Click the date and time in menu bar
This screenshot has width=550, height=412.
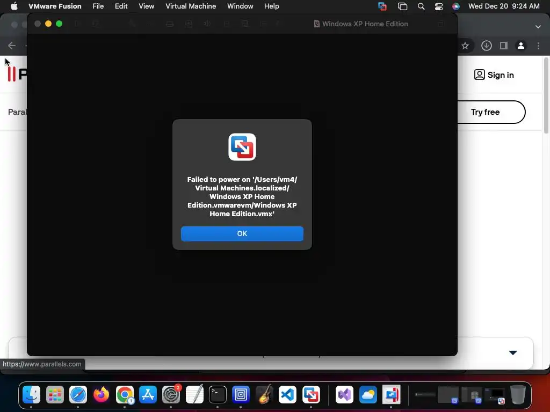[504, 6]
